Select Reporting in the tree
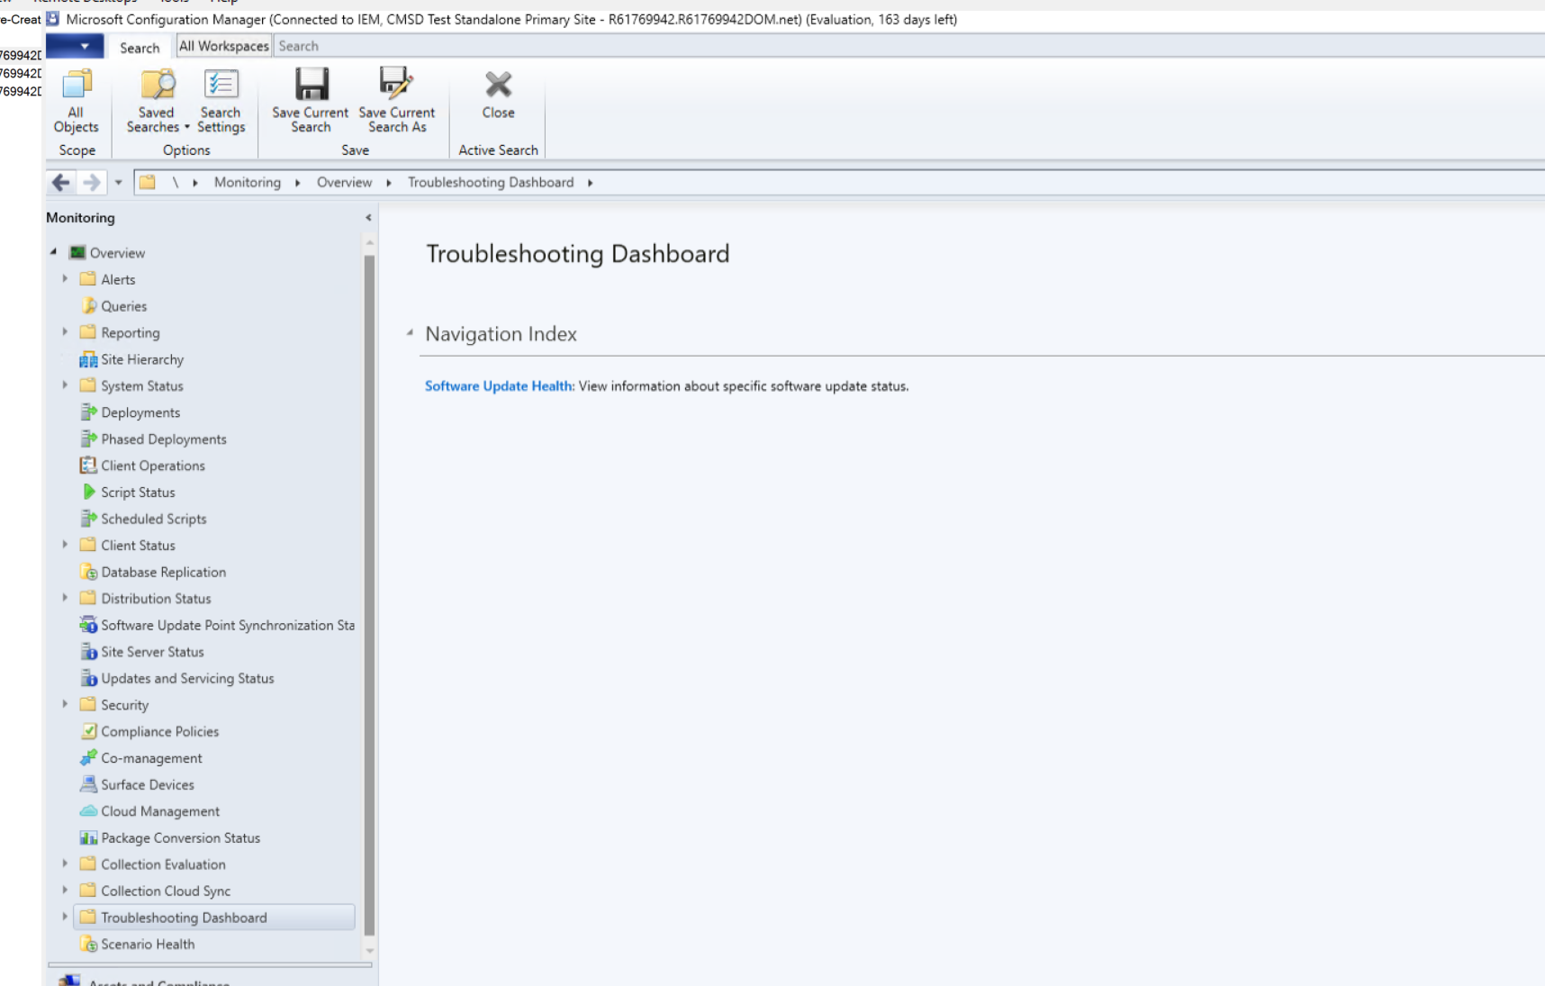Viewport: 1545px width, 986px height. coord(131,333)
